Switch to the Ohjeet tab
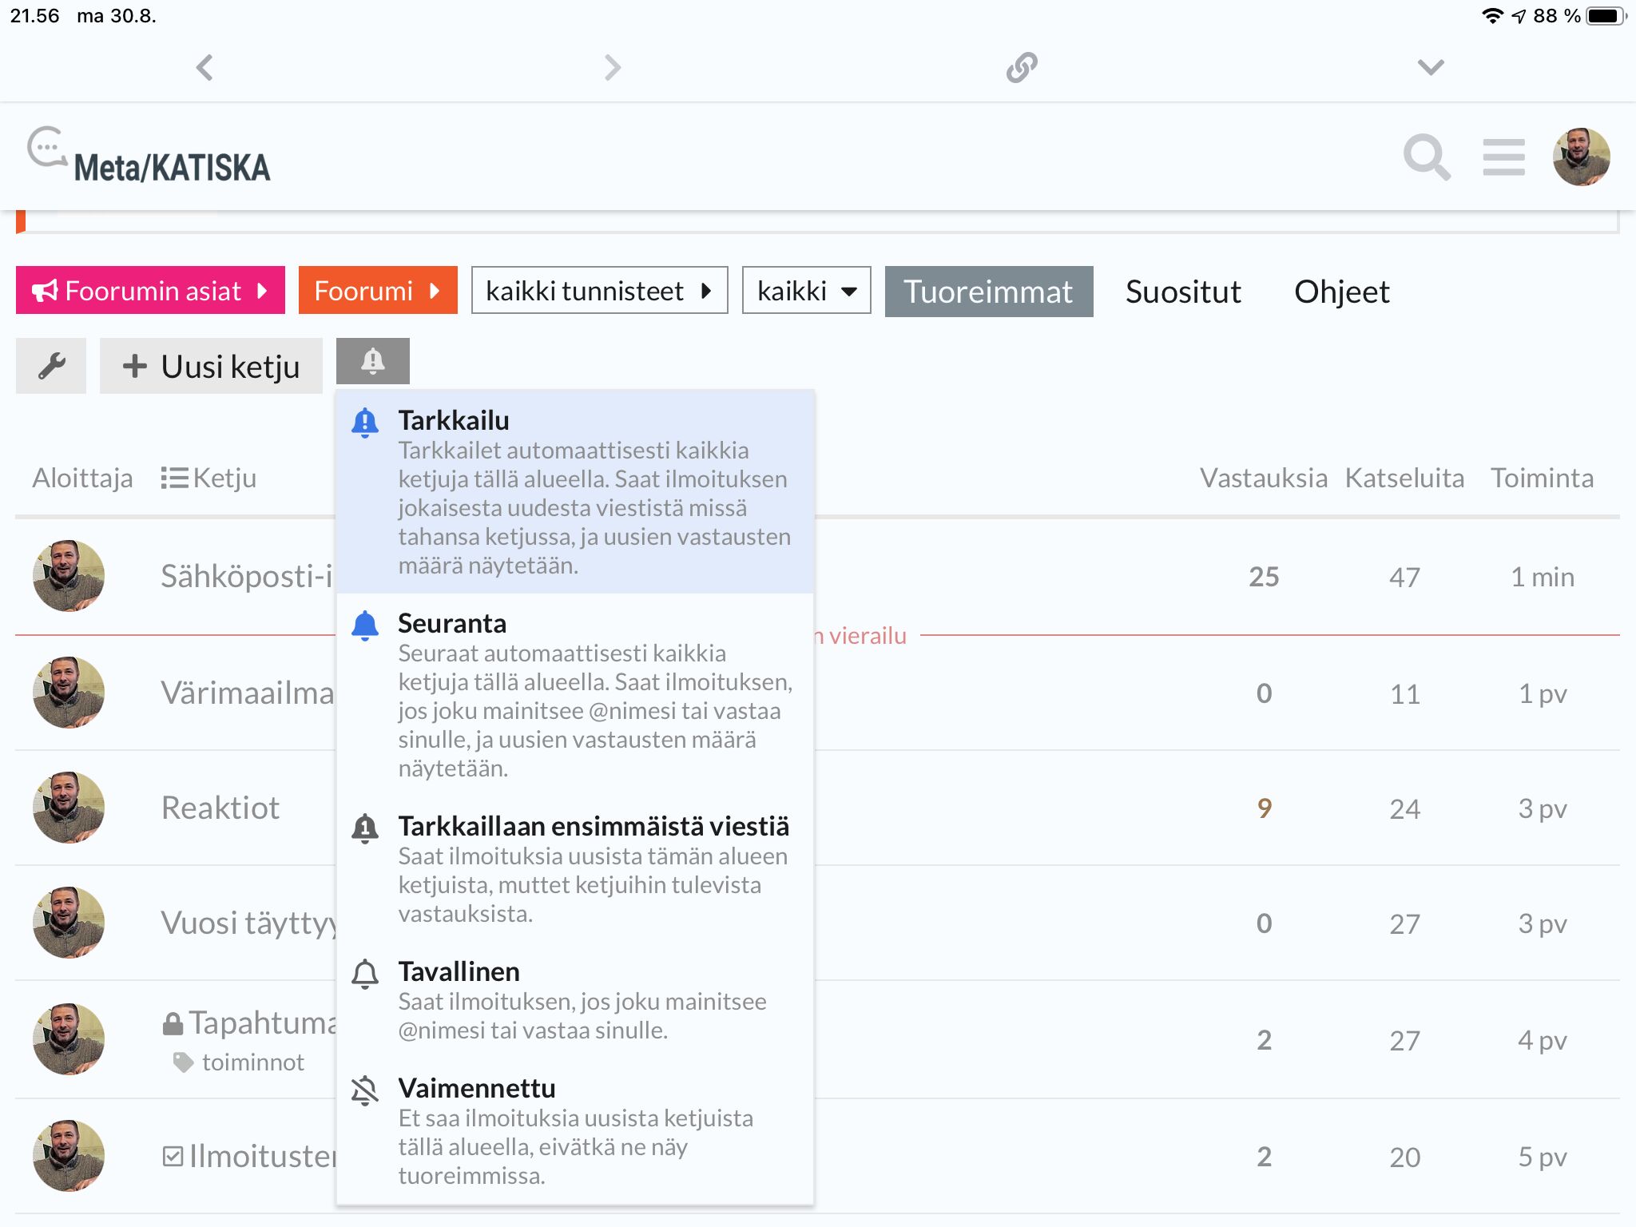 1341,292
